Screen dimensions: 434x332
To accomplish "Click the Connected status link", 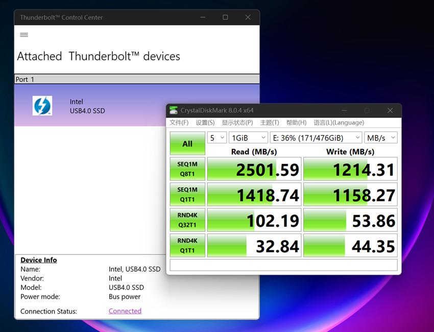I will (x=125, y=311).
